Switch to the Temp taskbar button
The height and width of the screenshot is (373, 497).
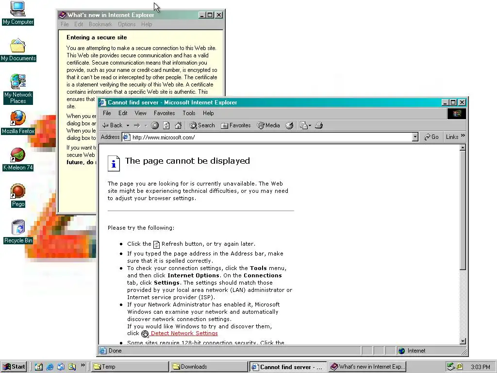pyautogui.click(x=130, y=367)
